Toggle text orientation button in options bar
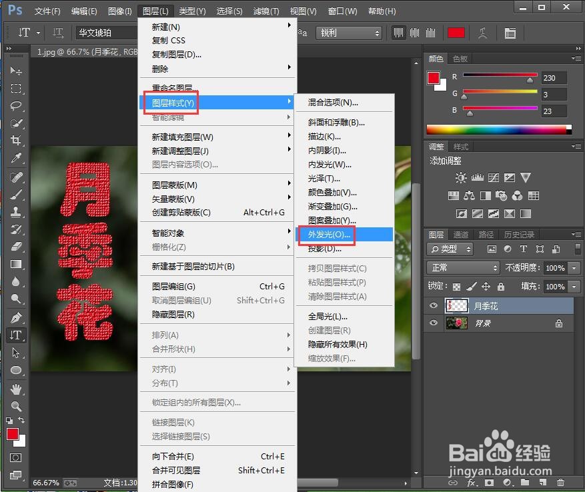Image resolution: width=585 pixels, height=492 pixels. (58, 33)
